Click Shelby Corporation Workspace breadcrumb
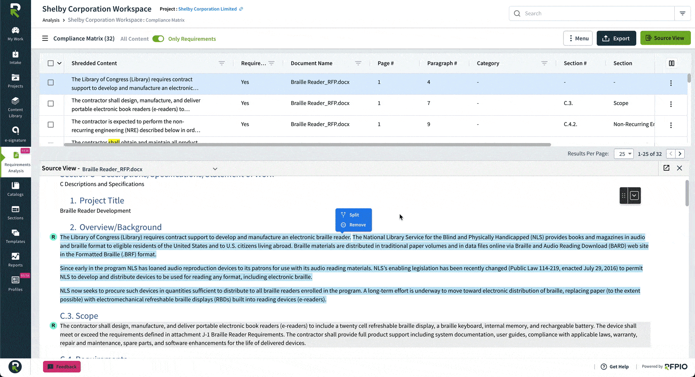Screen dimensions: 695x377 coord(105,20)
